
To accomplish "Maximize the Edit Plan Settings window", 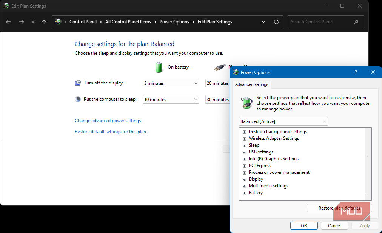I will tap(342, 6).
